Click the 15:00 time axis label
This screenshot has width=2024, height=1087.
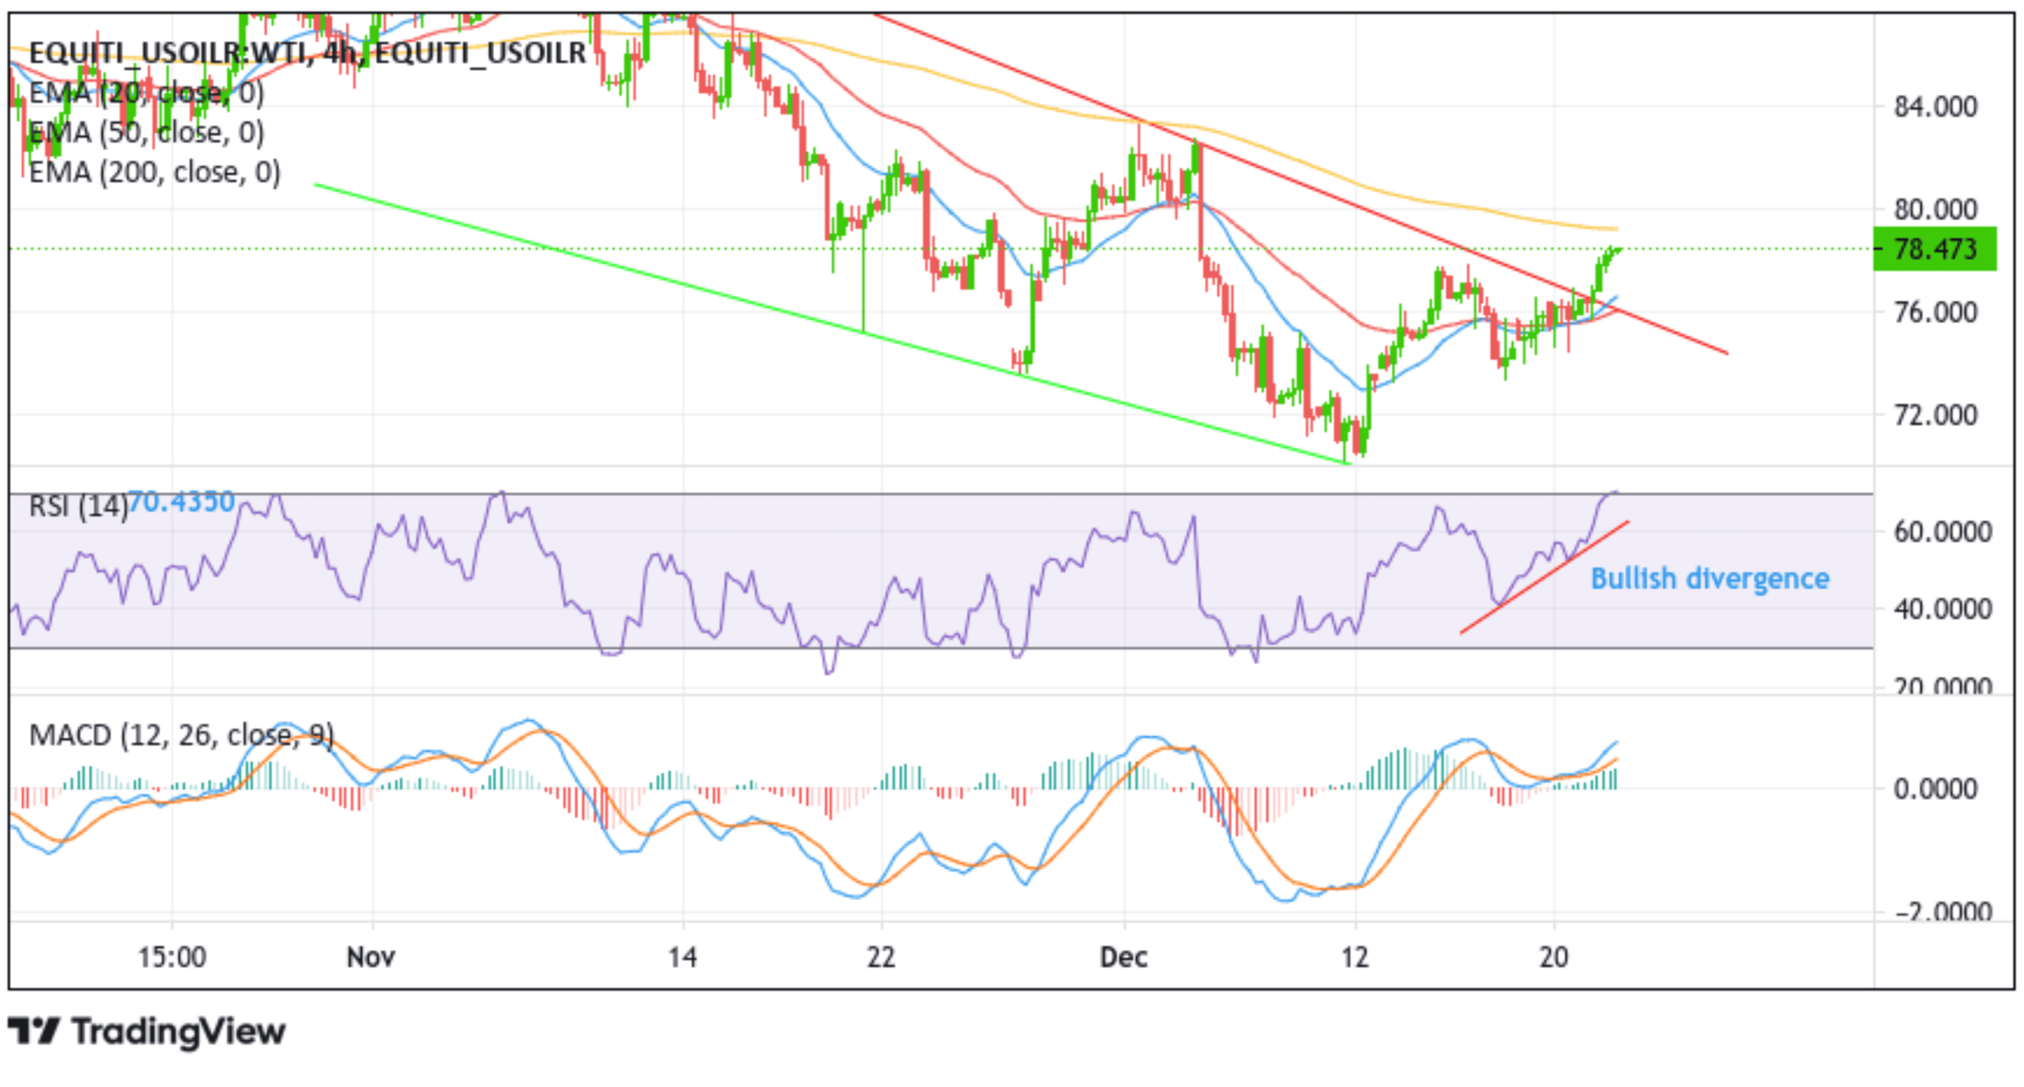[172, 957]
